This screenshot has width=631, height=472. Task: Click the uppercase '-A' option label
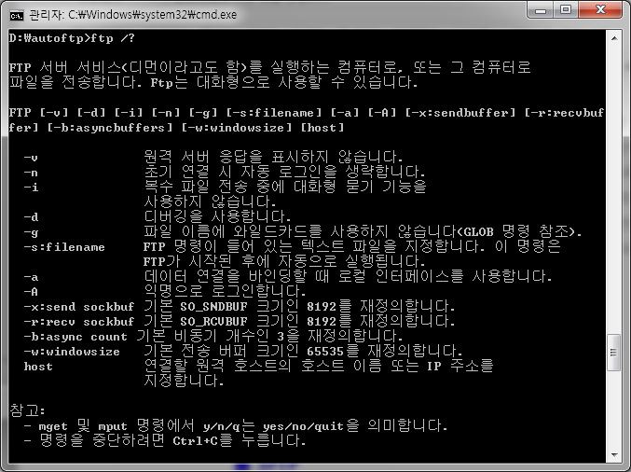31,292
